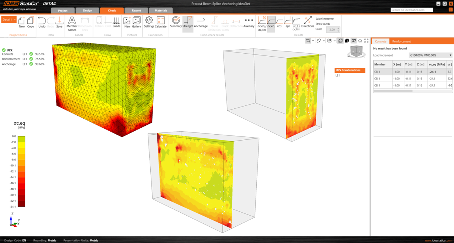Viewport: 454px width, 243px height.
Task: Click the Save button
Action: (x=59, y=22)
